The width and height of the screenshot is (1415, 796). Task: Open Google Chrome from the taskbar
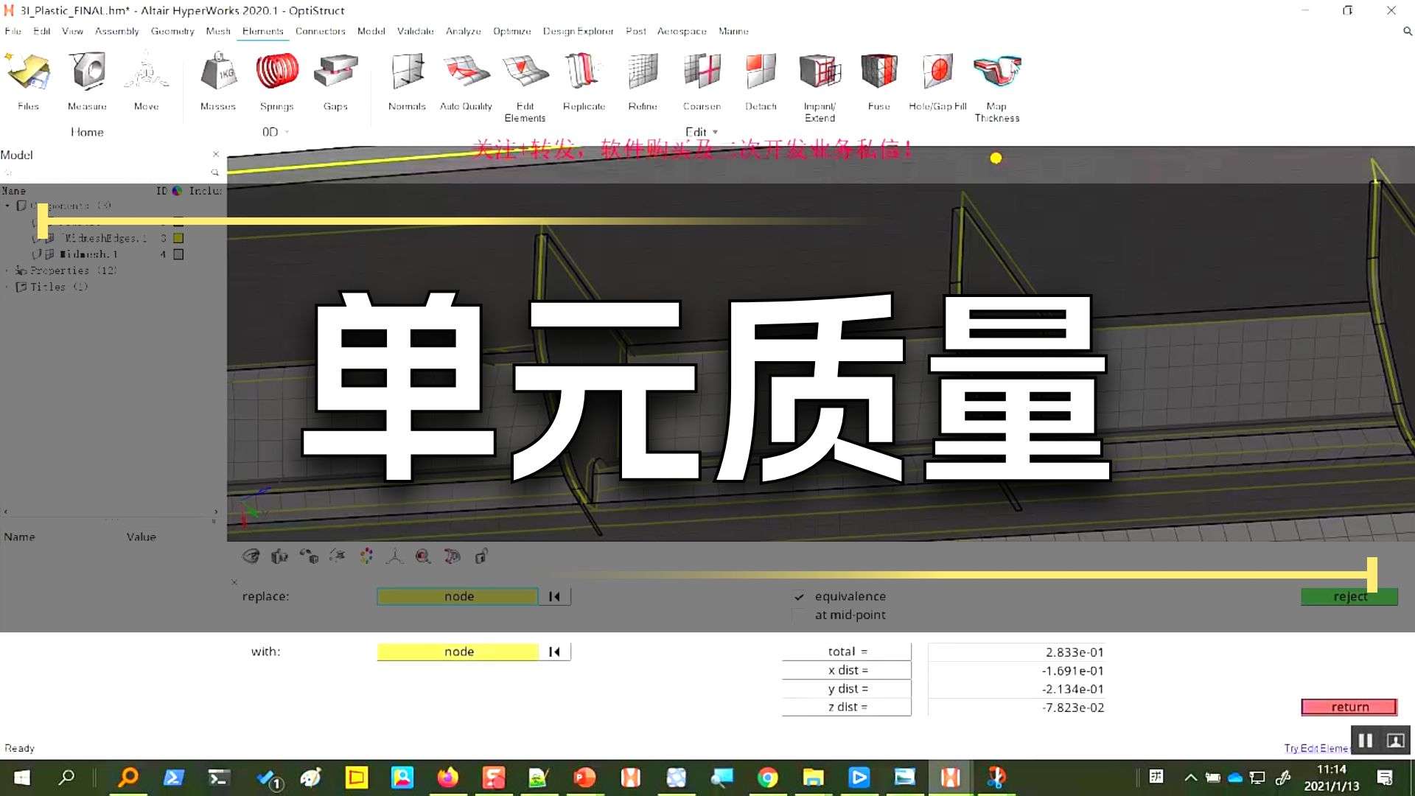tap(767, 778)
